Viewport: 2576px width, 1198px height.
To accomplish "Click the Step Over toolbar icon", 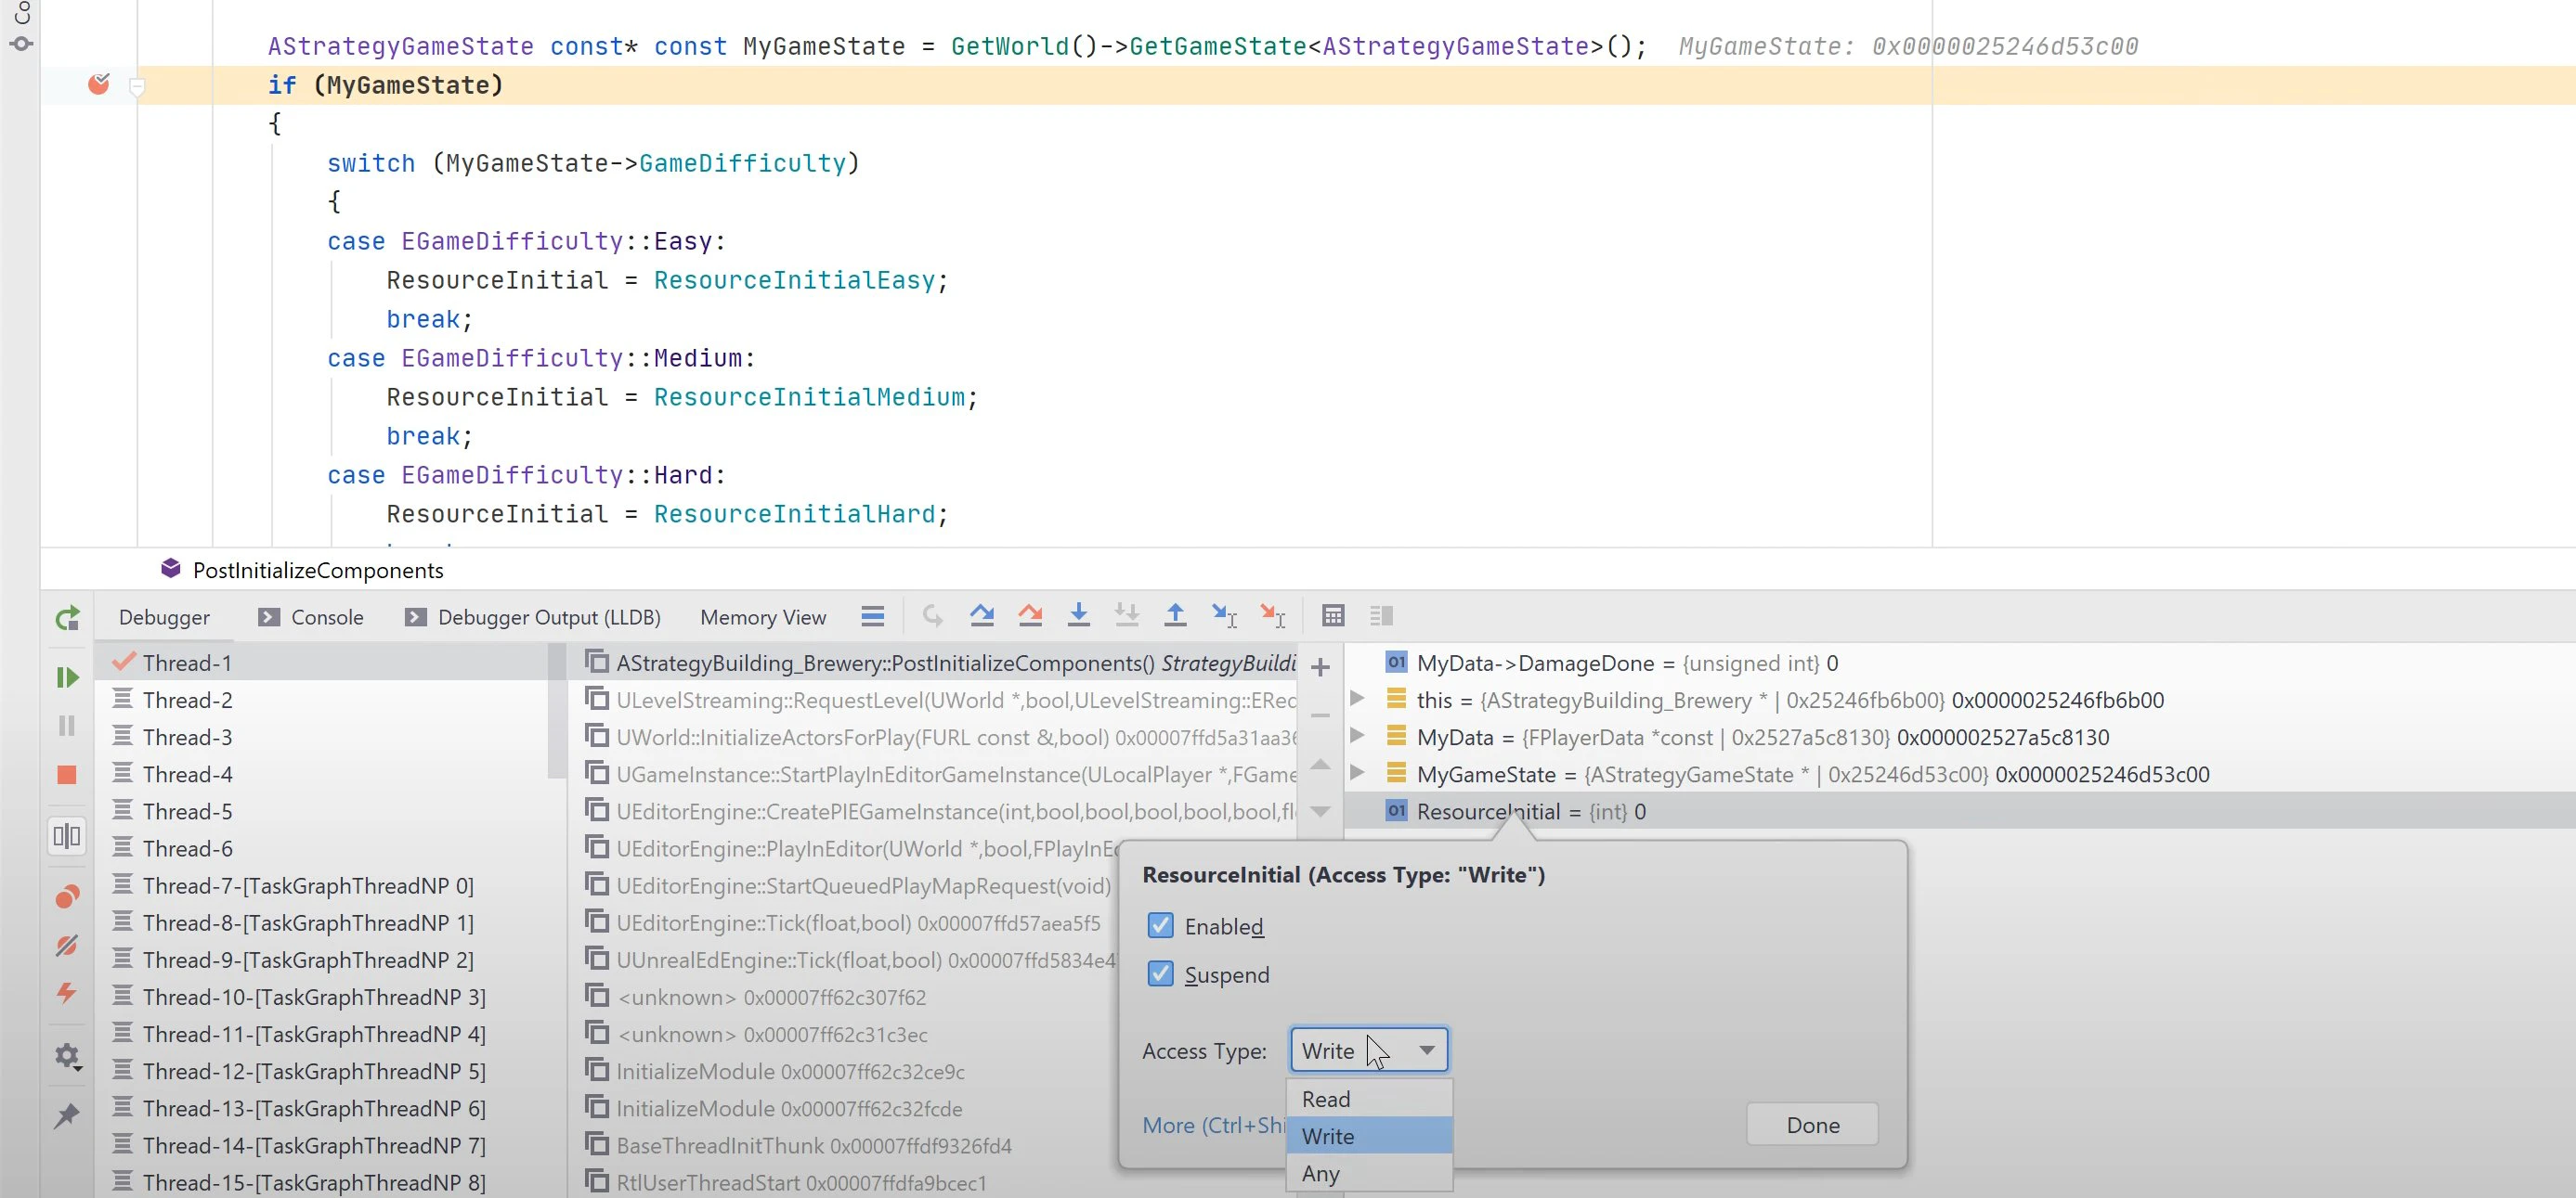I will coord(981,615).
